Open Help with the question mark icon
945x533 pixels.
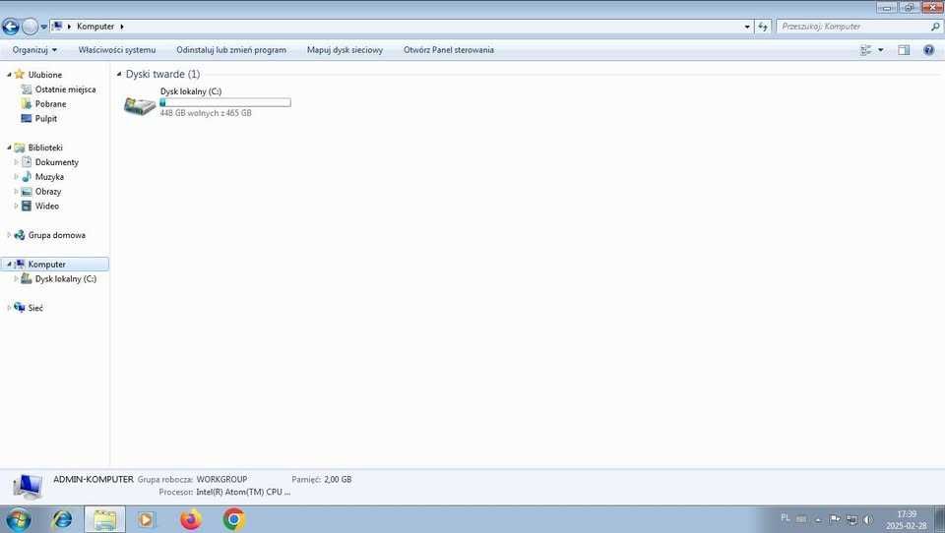pos(928,50)
